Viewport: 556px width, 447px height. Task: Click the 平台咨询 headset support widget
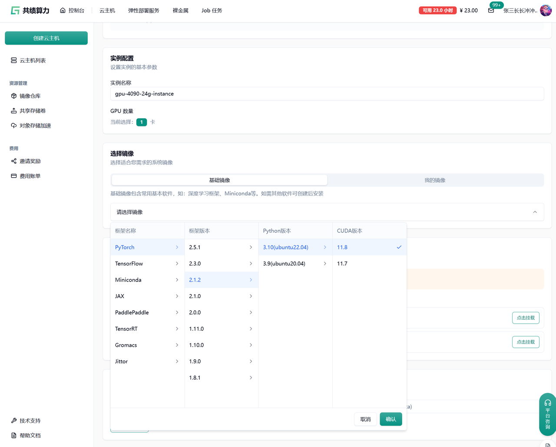(x=547, y=414)
